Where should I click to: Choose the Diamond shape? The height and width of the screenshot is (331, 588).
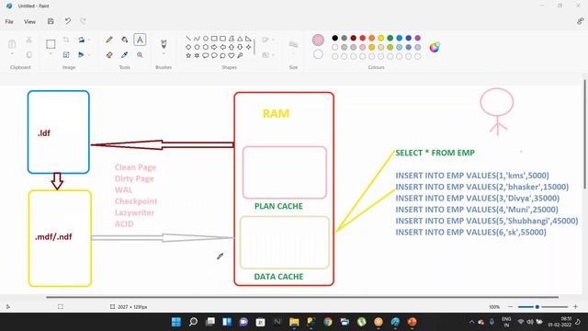pyautogui.click(x=188, y=47)
